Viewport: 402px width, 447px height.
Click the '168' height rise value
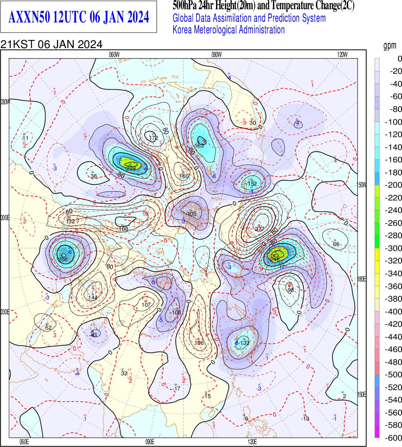click(x=124, y=229)
